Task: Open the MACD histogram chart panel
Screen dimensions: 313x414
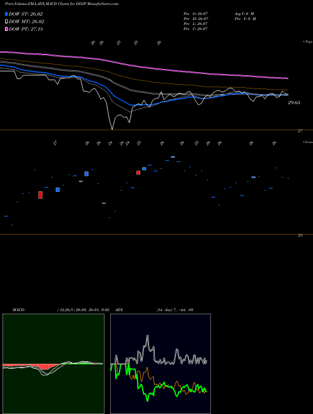Action: (53, 364)
